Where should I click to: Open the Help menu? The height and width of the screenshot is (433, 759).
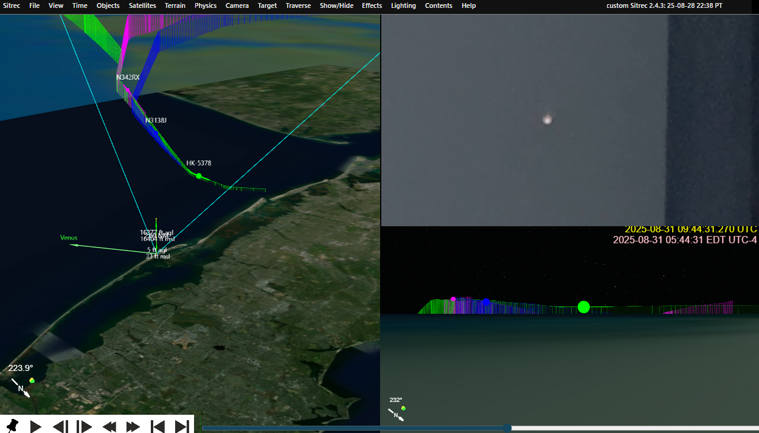(x=468, y=5)
